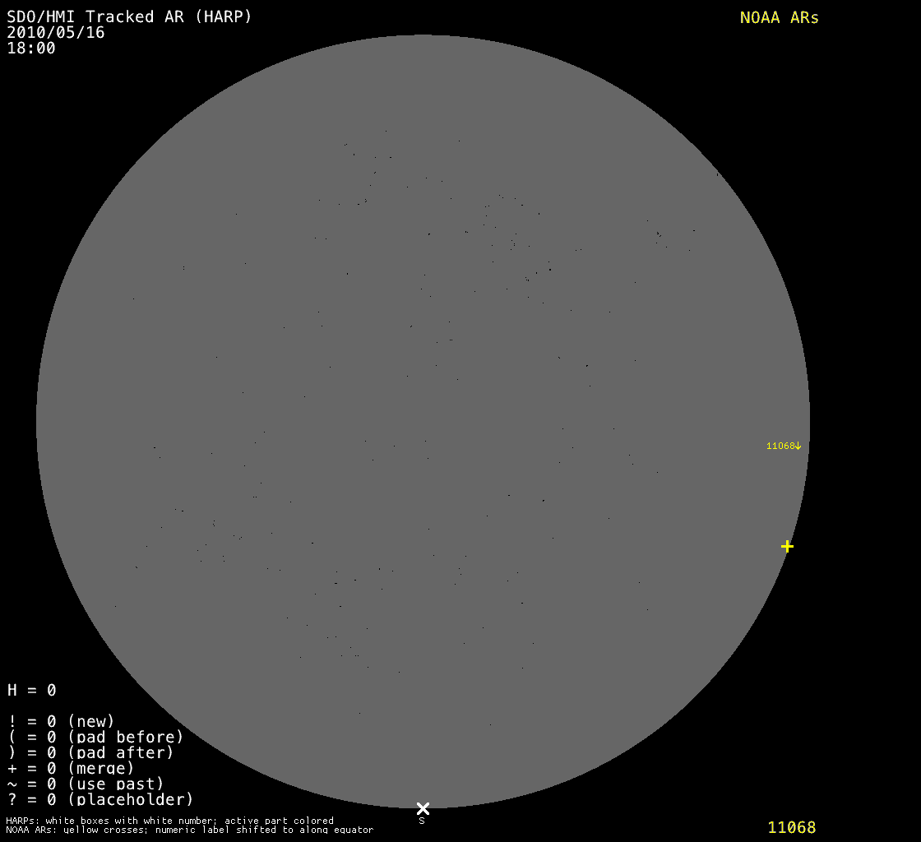Select the '! = 0 (new)' legend entry

click(x=61, y=721)
